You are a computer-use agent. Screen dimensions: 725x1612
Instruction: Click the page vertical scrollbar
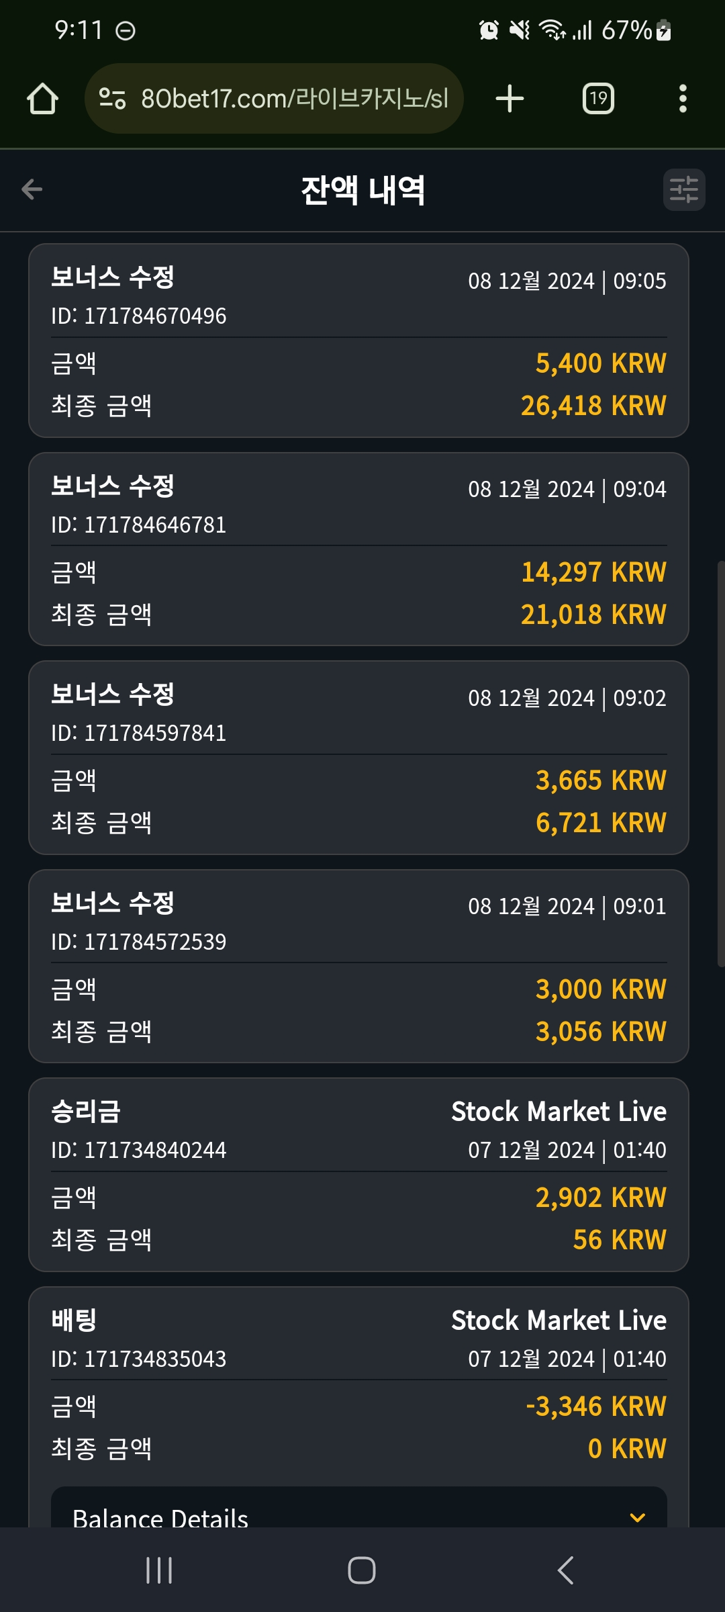(x=721, y=764)
